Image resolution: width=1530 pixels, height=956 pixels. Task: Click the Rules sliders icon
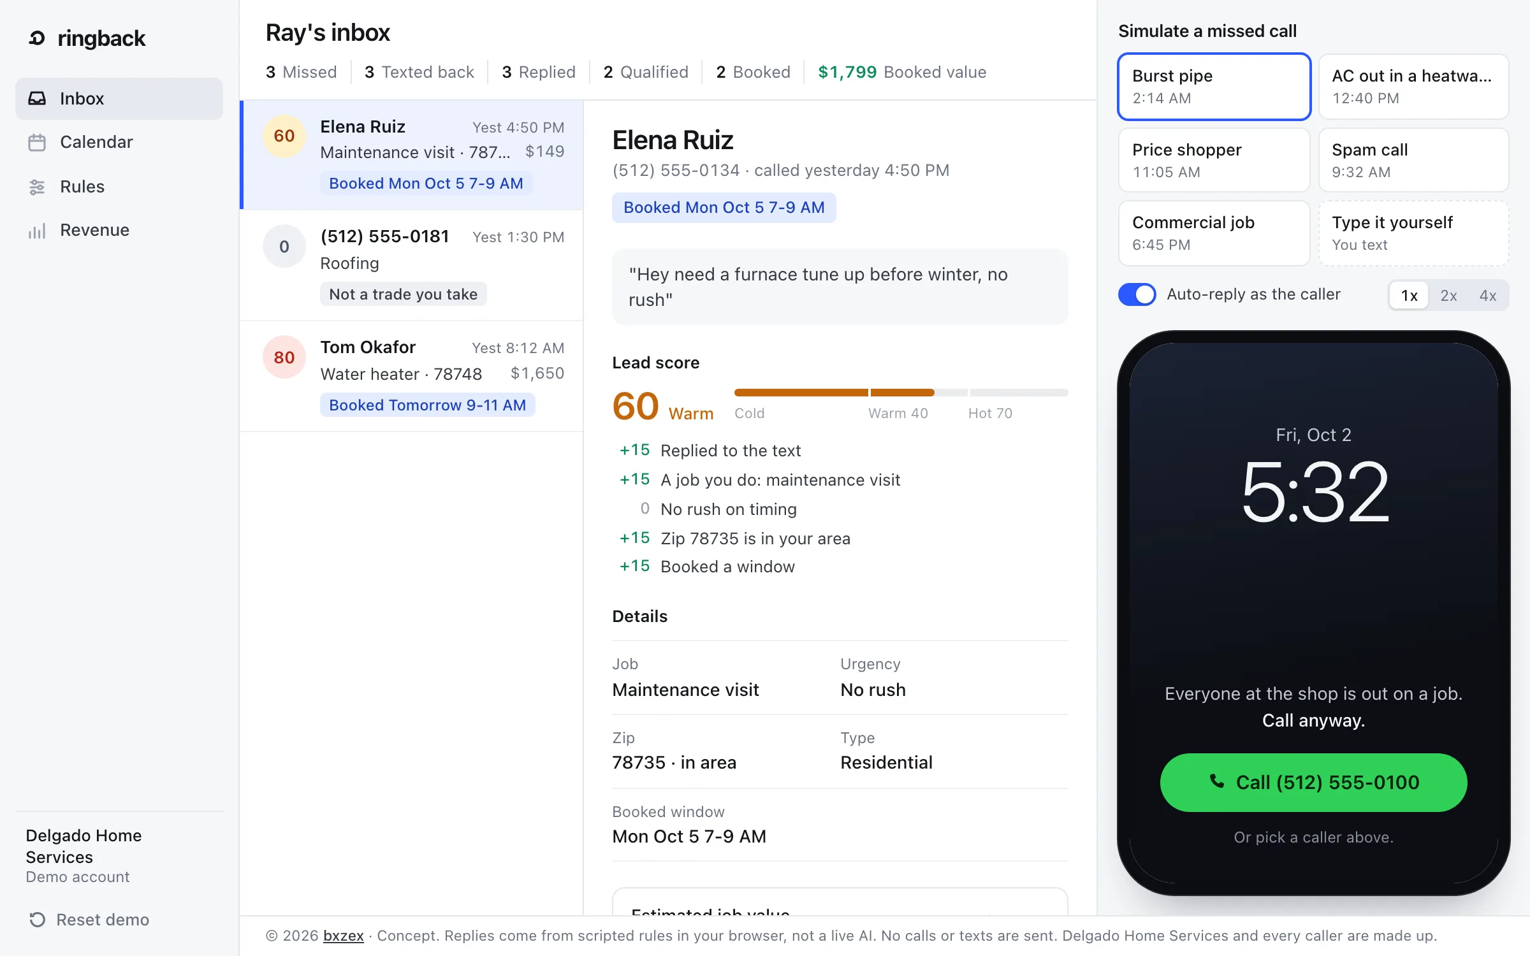[x=37, y=187]
